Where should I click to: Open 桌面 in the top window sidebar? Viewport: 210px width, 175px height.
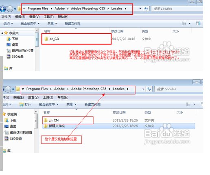[12, 45]
